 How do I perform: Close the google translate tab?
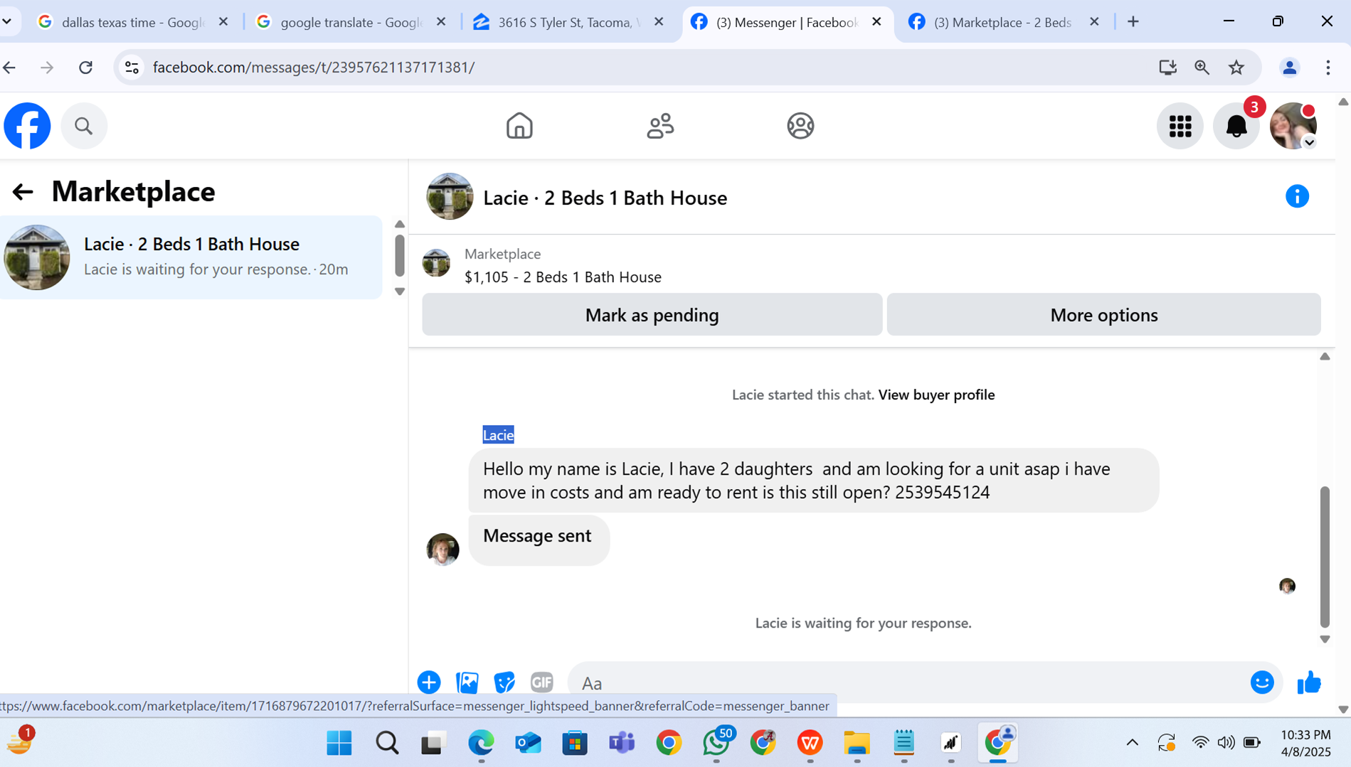point(441,22)
